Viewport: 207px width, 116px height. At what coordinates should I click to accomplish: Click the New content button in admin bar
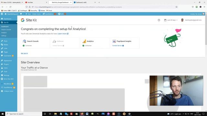coord(28,14)
